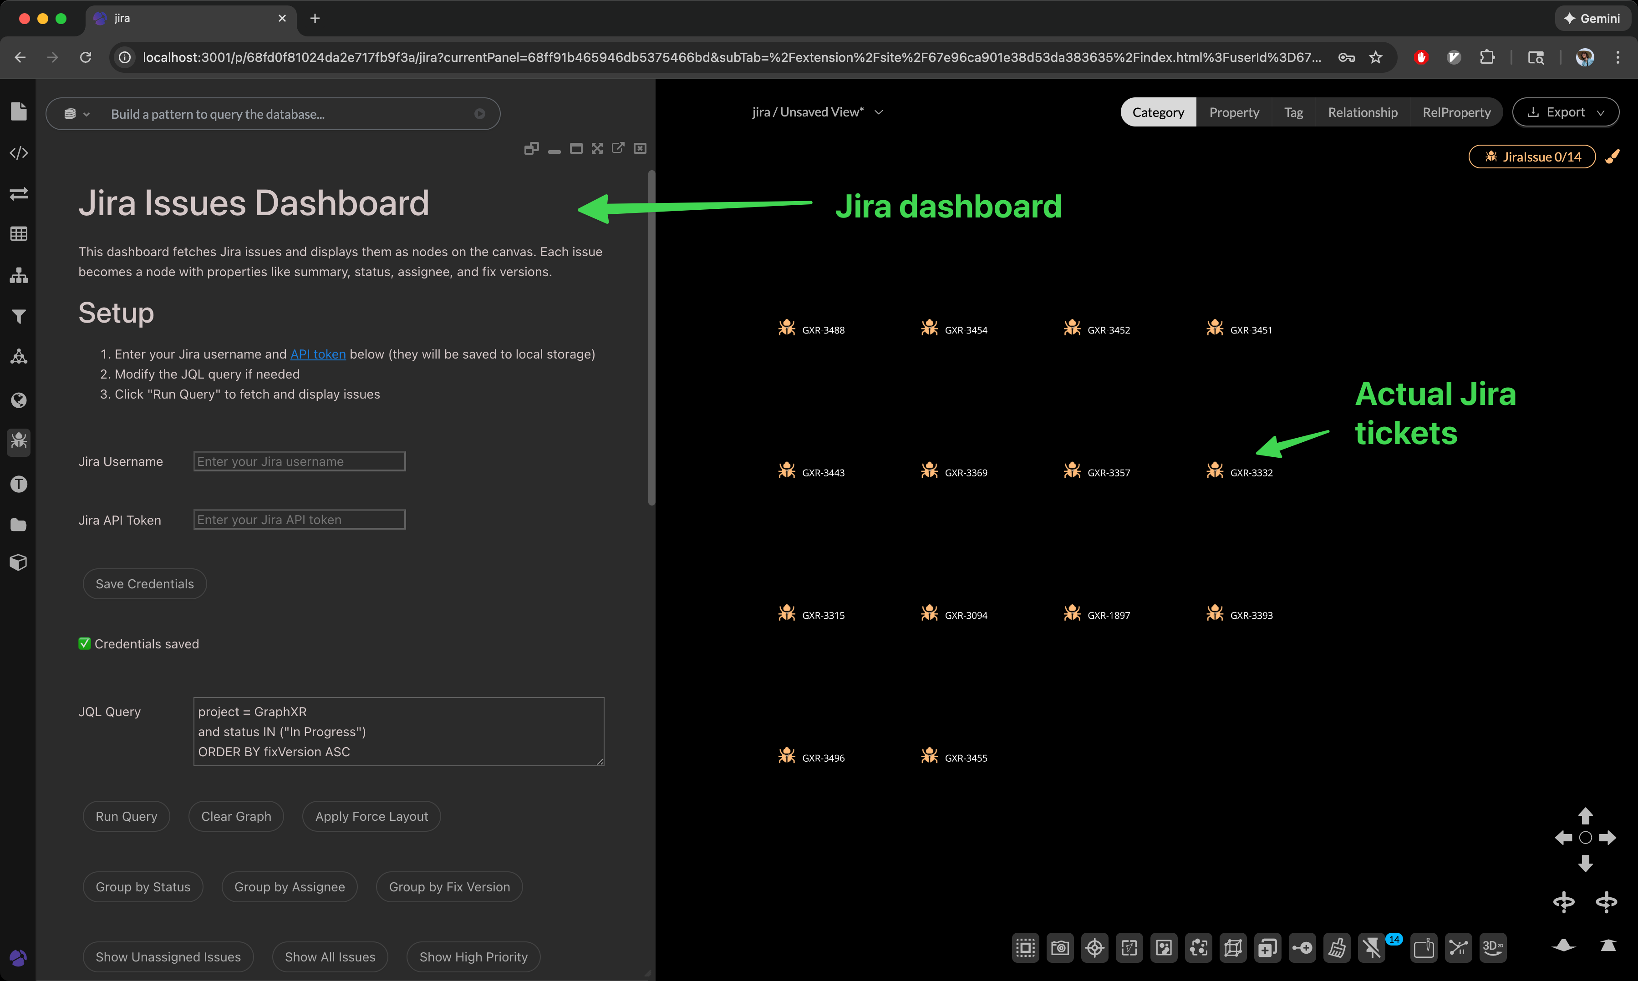
Task: Click the Save Credentials button
Action: click(x=145, y=584)
